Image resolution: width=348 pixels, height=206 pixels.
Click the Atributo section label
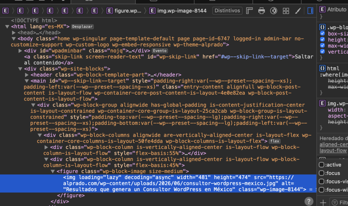click(337, 9)
